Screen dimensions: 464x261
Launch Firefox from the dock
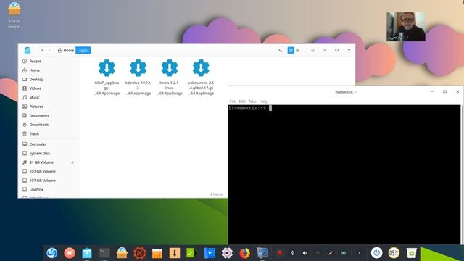(x=244, y=253)
